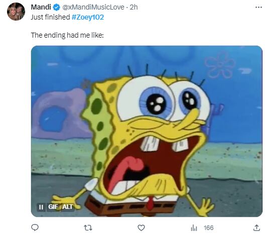Open the share upload arrow icon
Viewport: 270px width, 236px height.
tap(256, 228)
